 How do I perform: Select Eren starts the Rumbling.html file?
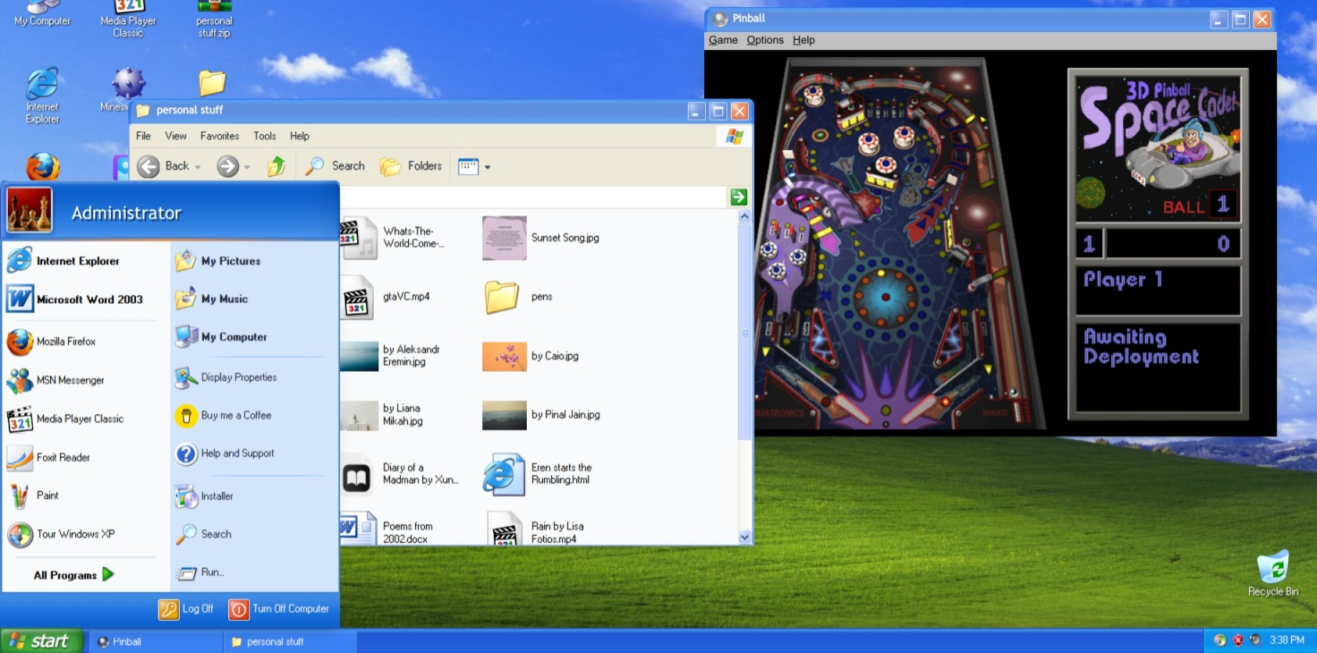pos(538,473)
